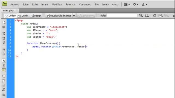
Task: Click the refresh design view icon
Action: pos(154,16)
